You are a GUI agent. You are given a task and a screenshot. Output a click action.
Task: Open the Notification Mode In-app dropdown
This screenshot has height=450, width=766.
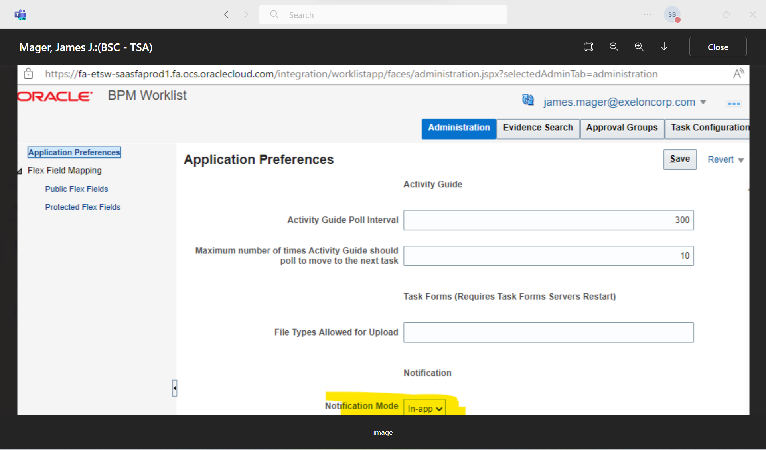[x=424, y=408]
